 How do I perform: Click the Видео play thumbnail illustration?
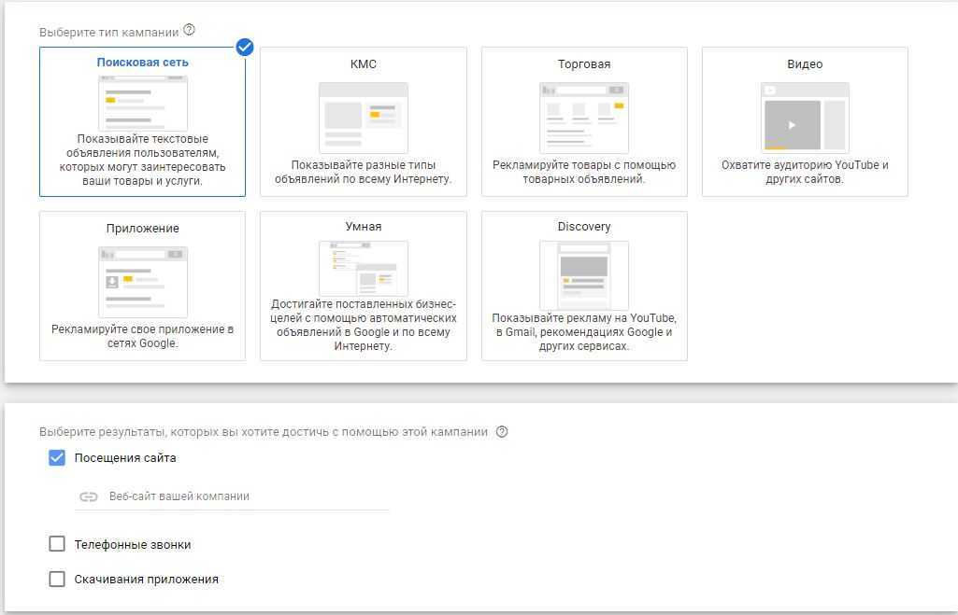point(804,117)
